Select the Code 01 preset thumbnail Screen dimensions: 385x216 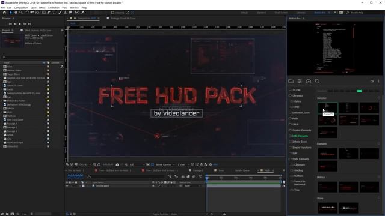click(x=327, y=107)
